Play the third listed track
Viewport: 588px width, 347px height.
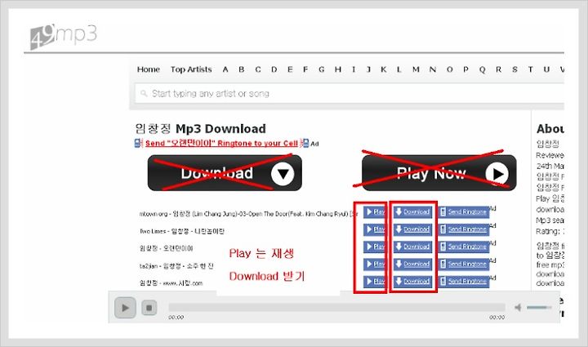coord(374,247)
